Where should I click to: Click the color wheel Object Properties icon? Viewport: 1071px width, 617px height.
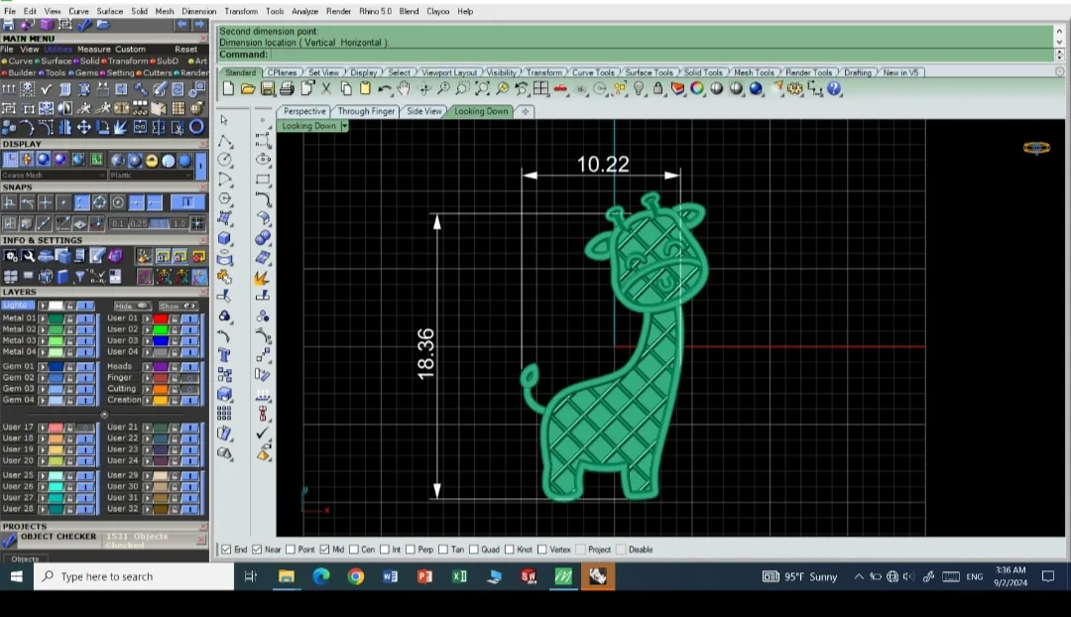[x=697, y=89]
